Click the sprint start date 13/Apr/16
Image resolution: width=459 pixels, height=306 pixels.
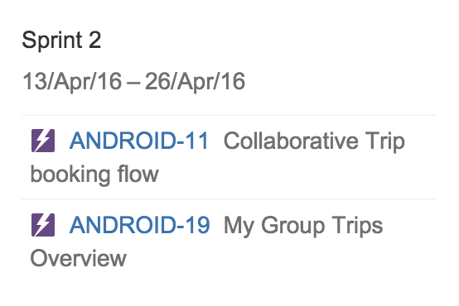[72, 81]
